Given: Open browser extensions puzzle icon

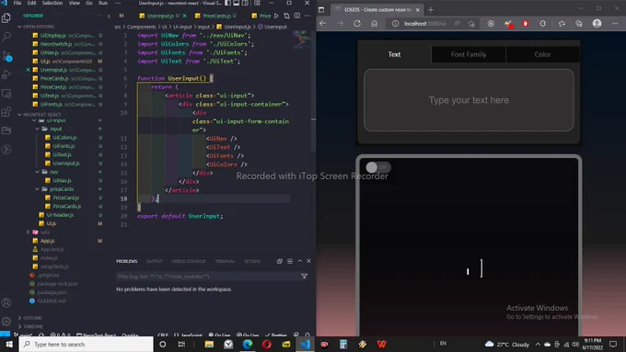Looking at the screenshot, I should [x=542, y=24].
